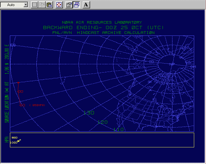Open the Font settings 'A' icon
Image resolution: width=206 pixels, height=164 pixels.
(x=86, y=5)
